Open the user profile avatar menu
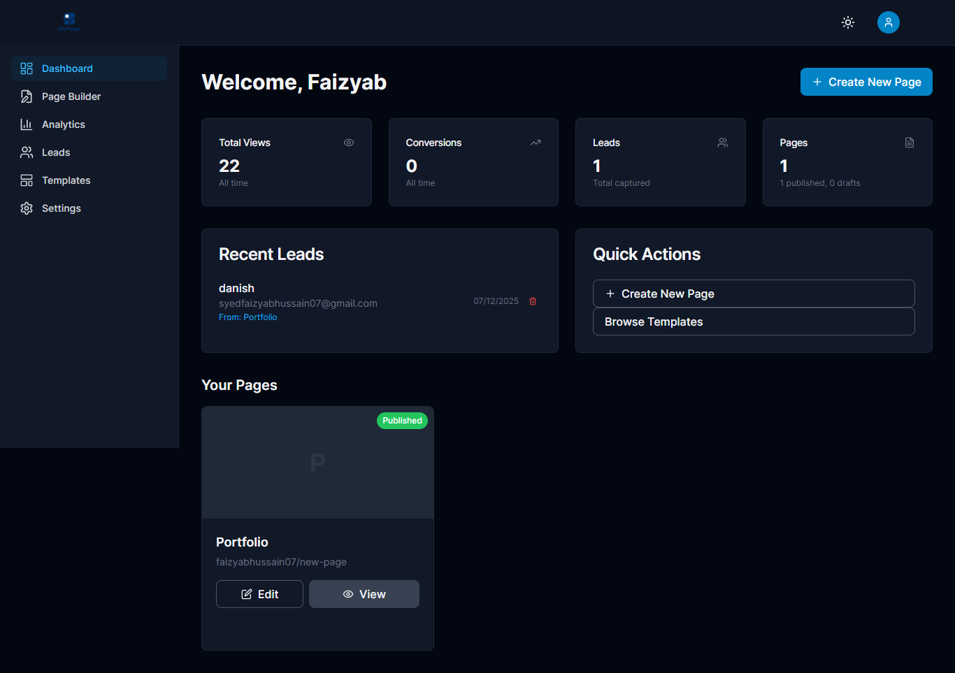Screen dimensions: 955x673 (888, 22)
